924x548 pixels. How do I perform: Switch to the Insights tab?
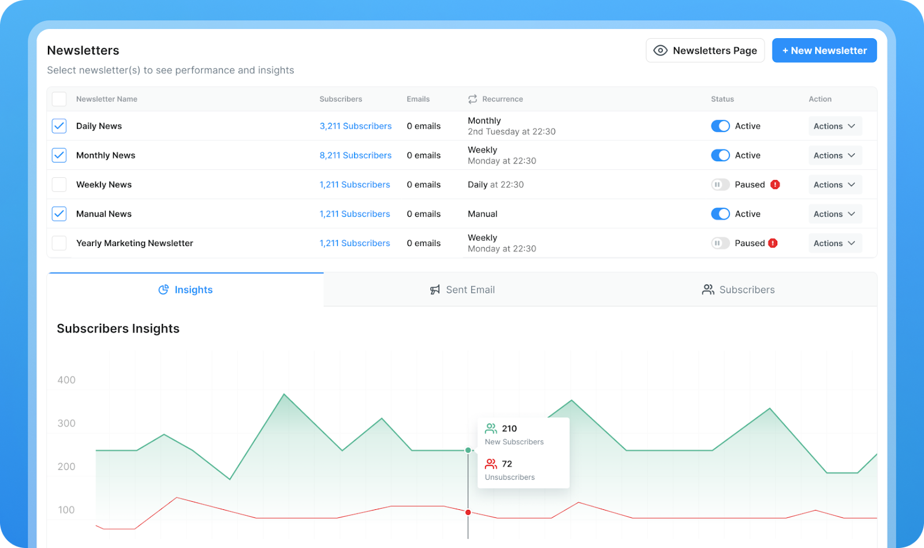185,290
